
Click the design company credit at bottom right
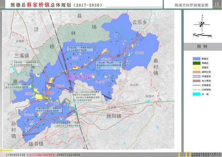(x=206, y=154)
